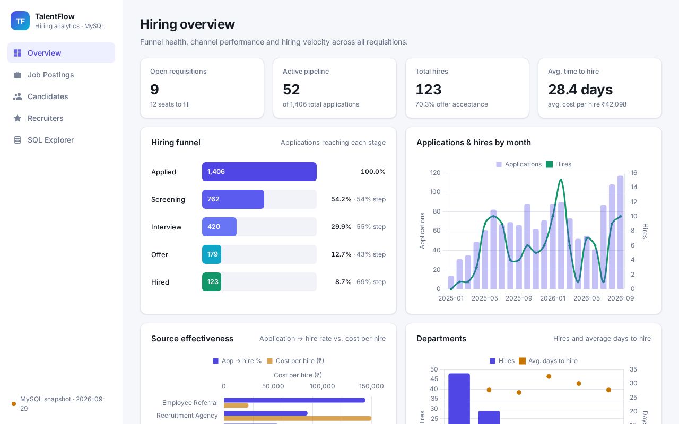Screen dimensions: 679x424
Task: Toggle Hires legend in Departments chart
Action: coord(502,361)
